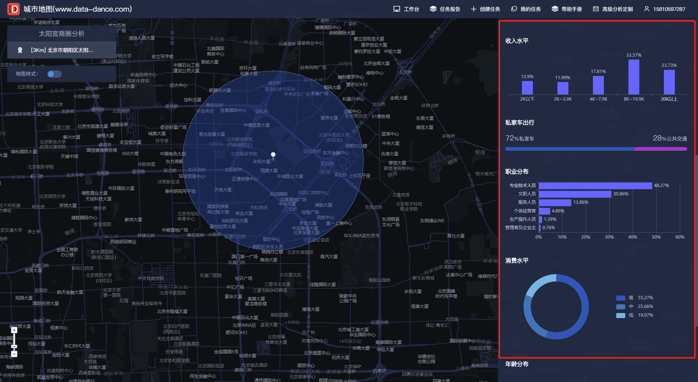Click the map zoom-in plus button
The height and width of the screenshot is (382, 698).
tap(14, 330)
